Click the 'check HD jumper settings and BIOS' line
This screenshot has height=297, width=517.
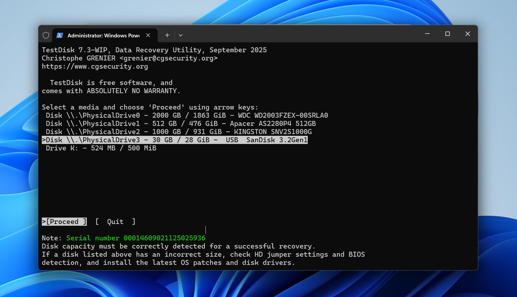click(x=203, y=254)
